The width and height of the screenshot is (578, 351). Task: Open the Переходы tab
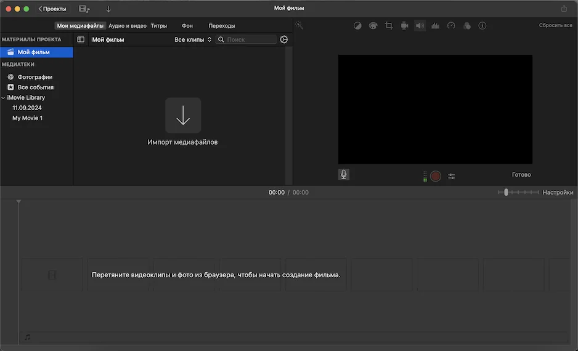click(222, 26)
